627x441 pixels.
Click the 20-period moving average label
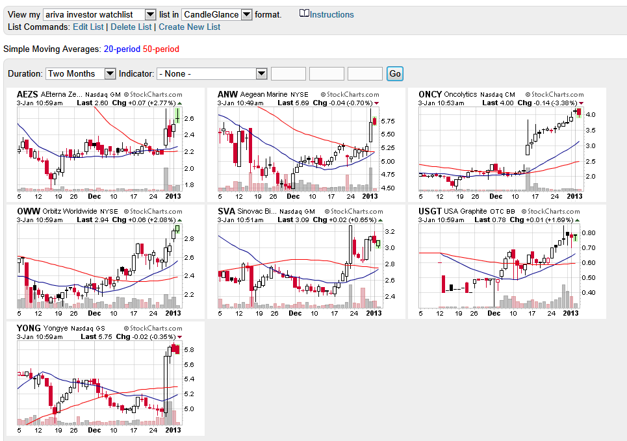coord(122,49)
